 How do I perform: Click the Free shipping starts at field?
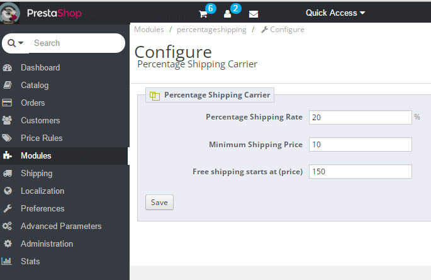360,172
